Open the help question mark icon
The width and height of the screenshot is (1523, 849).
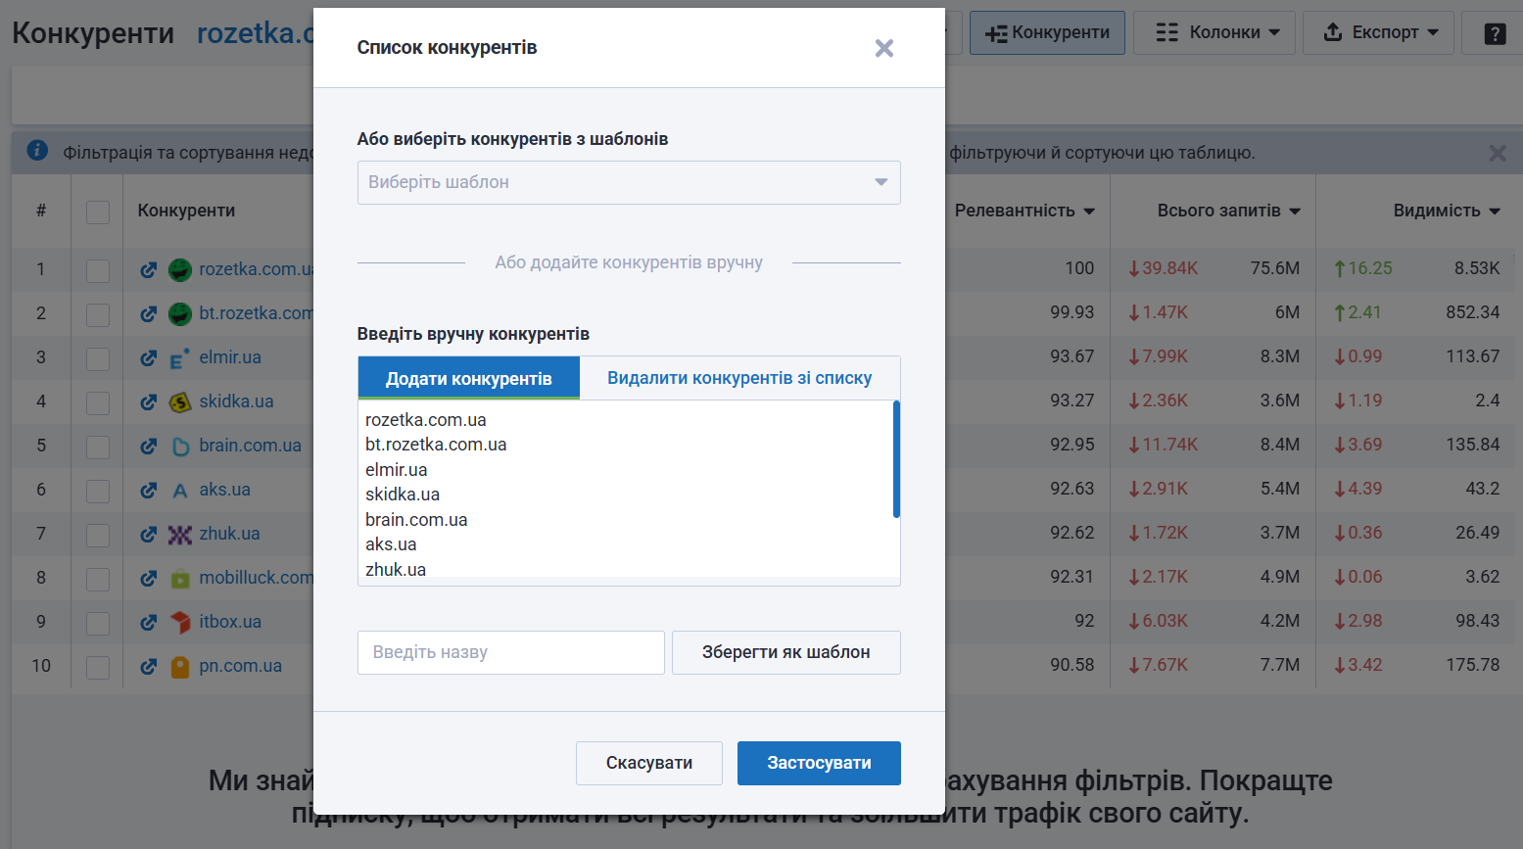(1495, 33)
